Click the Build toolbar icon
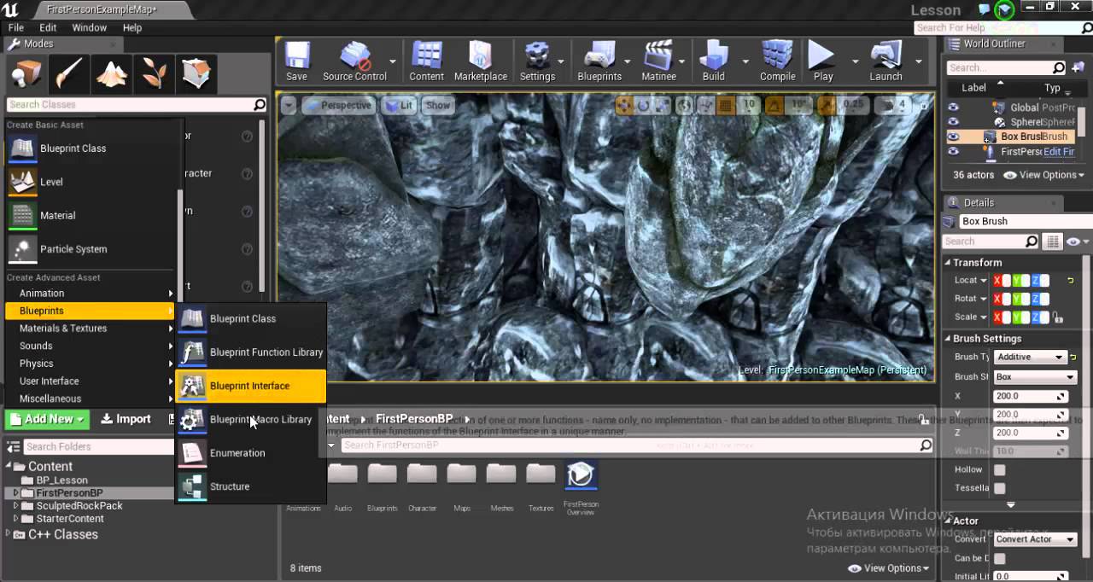 click(x=713, y=61)
